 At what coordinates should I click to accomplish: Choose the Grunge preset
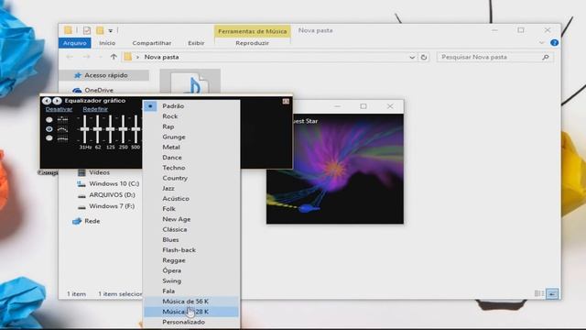[x=191, y=137]
